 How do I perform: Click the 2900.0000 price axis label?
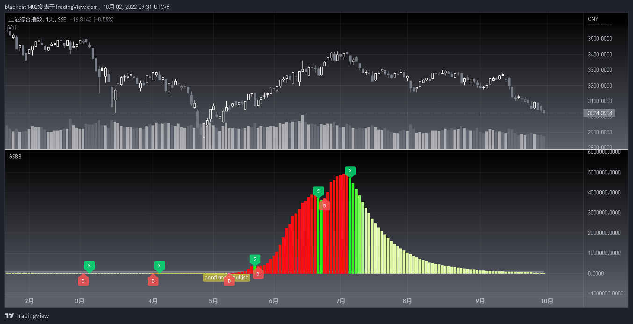pos(600,132)
